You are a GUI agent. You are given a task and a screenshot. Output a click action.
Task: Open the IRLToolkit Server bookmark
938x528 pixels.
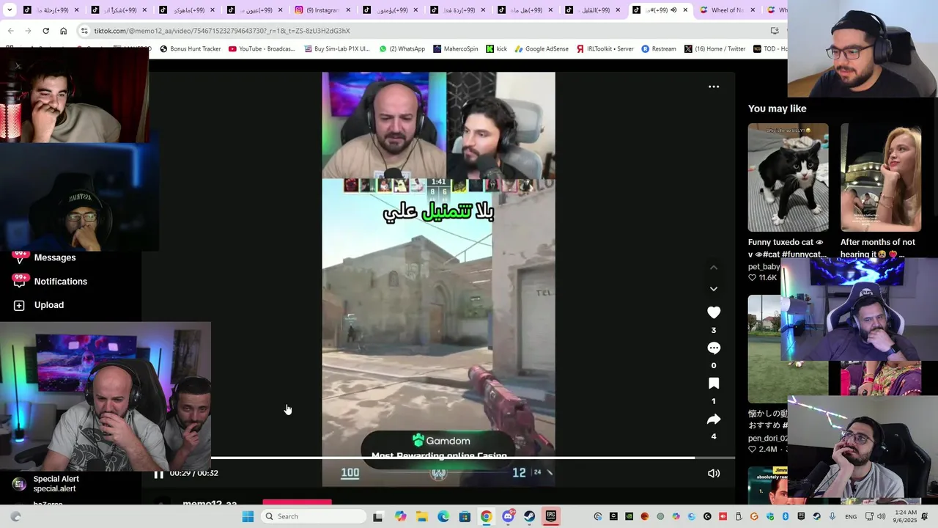[x=605, y=49]
